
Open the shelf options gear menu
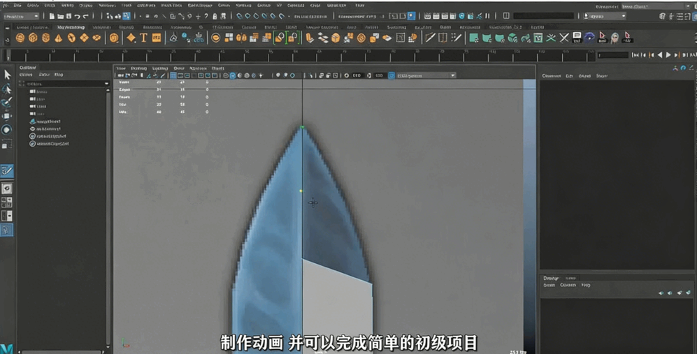point(7,40)
